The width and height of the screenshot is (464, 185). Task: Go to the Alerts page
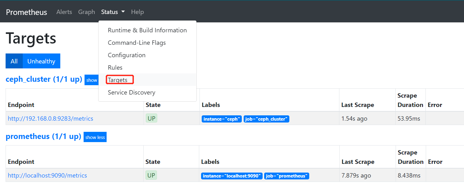(x=64, y=12)
